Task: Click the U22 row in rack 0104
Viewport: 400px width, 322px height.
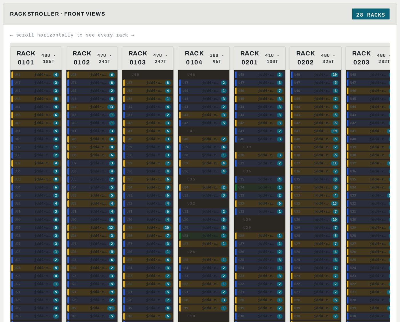Action: [204, 284]
